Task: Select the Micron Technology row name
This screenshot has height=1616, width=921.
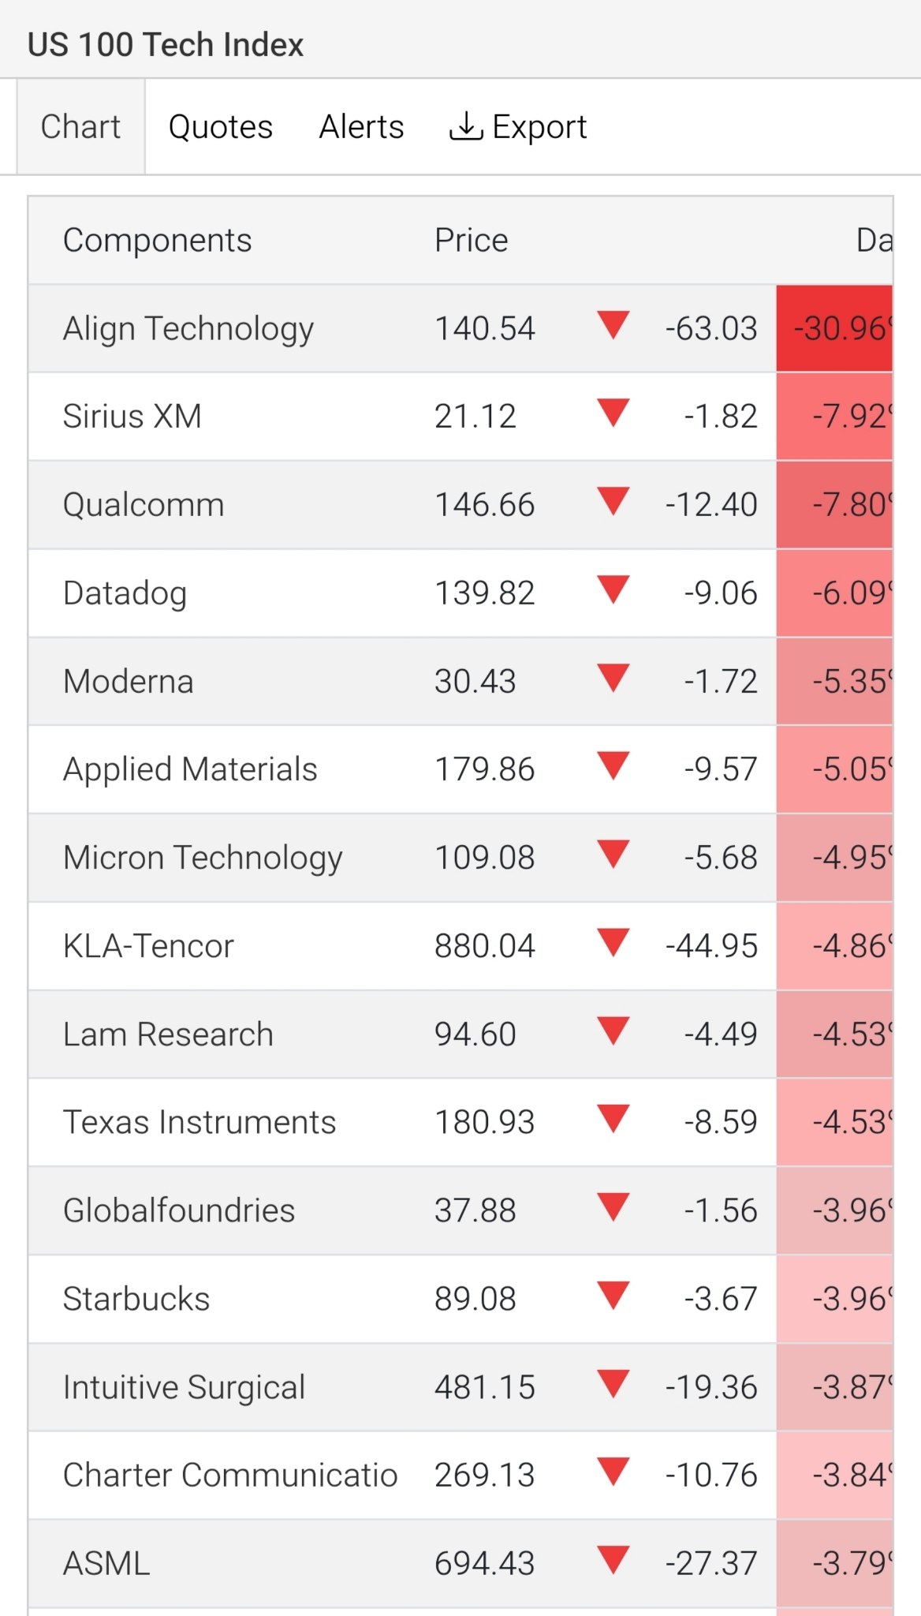Action: tap(203, 858)
